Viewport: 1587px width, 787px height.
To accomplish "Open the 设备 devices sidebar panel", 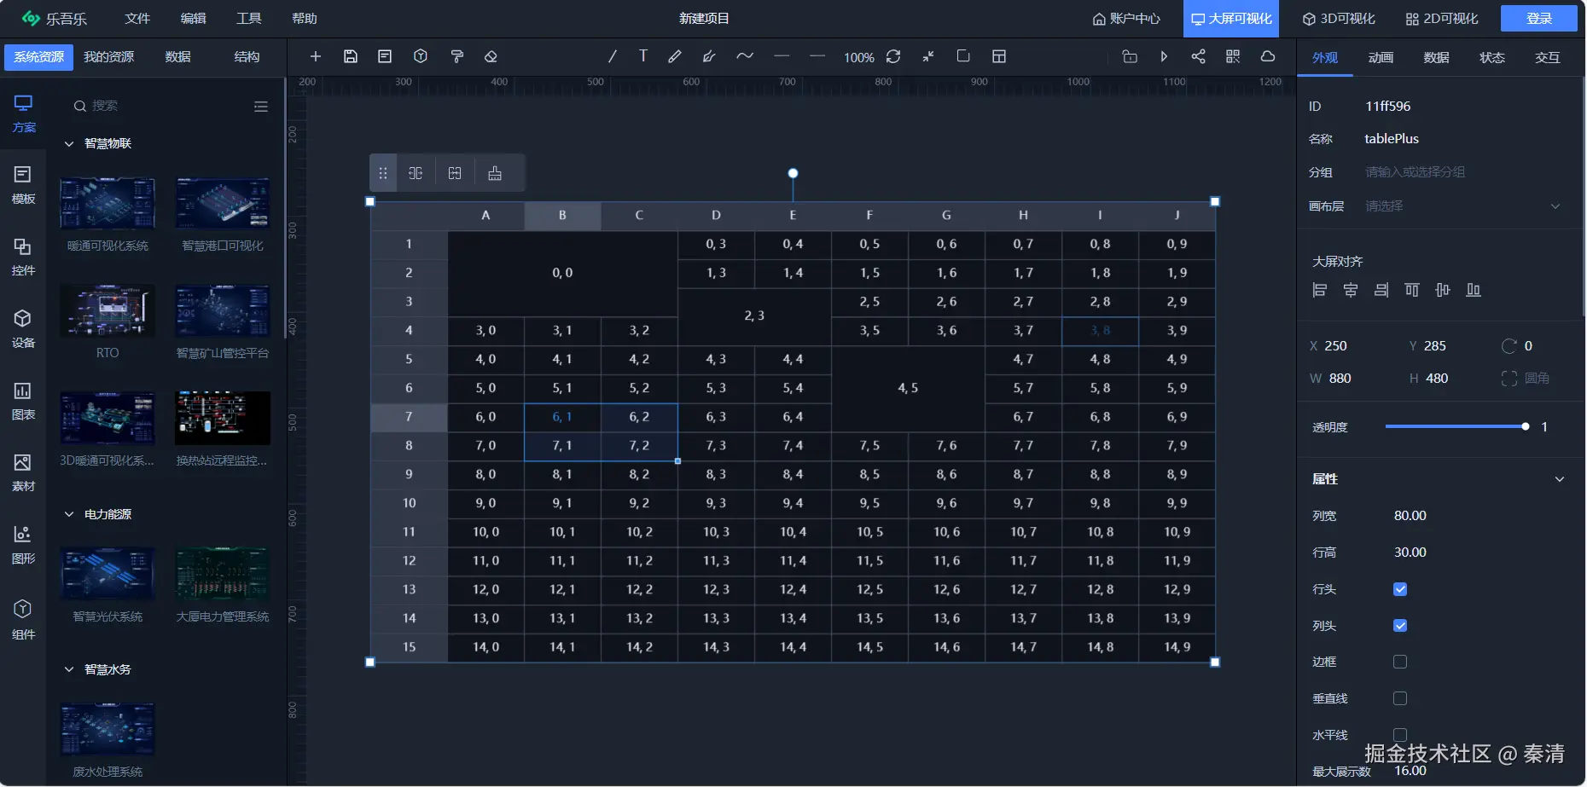I will 23,329.
